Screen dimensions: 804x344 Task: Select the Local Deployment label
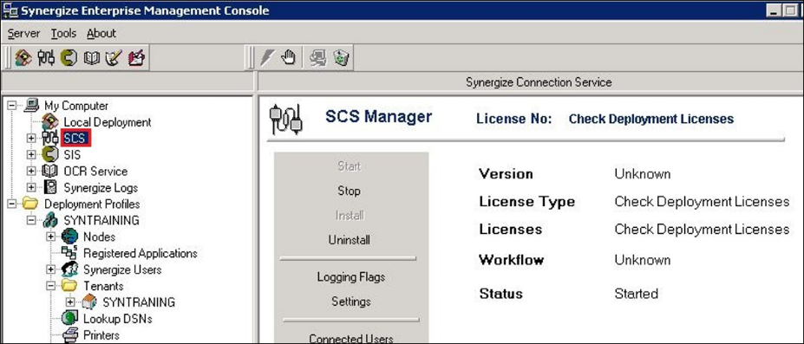point(108,122)
